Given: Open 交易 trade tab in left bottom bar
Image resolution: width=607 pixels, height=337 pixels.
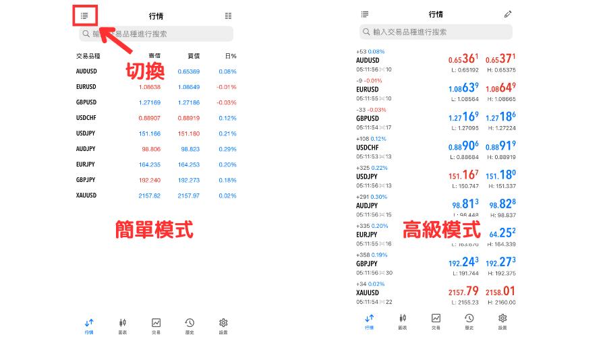Looking at the screenshot, I should 156,326.
